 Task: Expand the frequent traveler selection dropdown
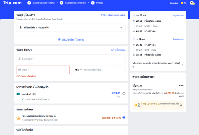coord(71,27)
